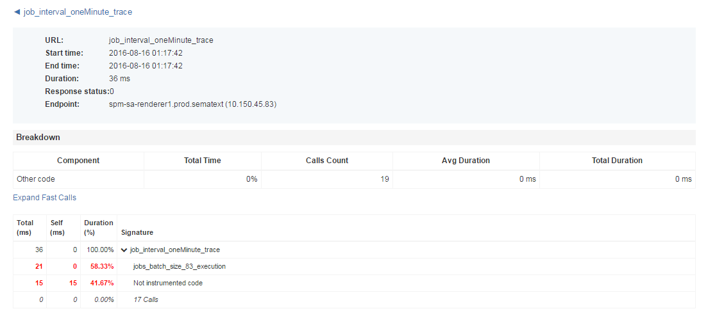Screen dimensions: 715x334
Task: Collapse the job_interval_oneMinute_trace tree chevron
Action: pyautogui.click(x=124, y=250)
